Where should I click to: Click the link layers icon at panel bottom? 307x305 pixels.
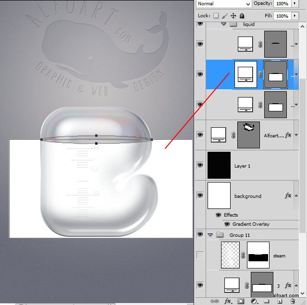[214, 301]
